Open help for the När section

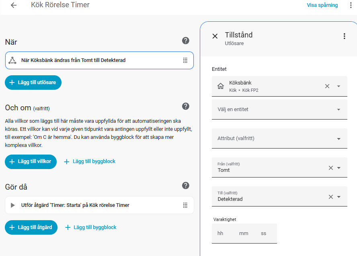coord(185,41)
